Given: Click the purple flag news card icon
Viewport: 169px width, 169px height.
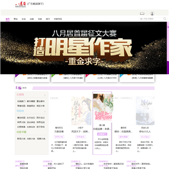Looking at the screenshot, I should click(x=17, y=76).
